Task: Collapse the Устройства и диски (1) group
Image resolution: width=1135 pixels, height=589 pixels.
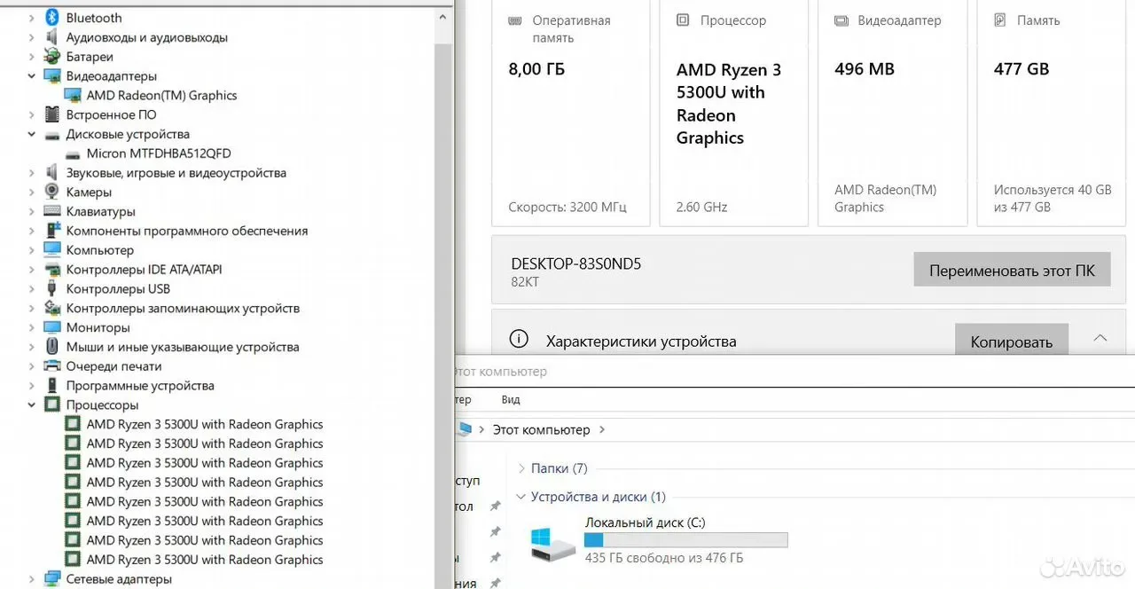Action: [521, 497]
